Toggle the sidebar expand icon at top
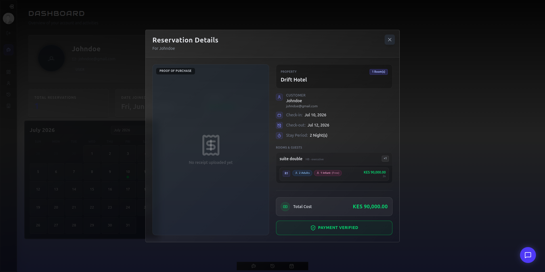 [12, 6]
